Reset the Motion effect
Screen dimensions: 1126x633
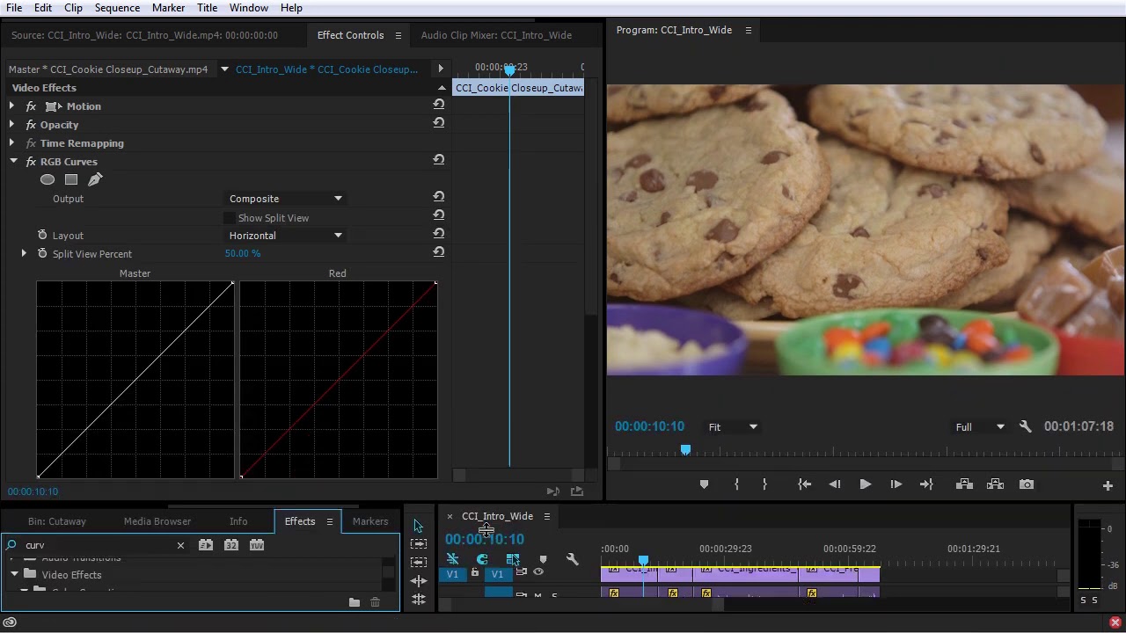pos(438,105)
